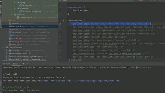Screen dimensions: 165x93
Task: Open the terminal options dropdown arrow
Action: (x=28, y=64)
